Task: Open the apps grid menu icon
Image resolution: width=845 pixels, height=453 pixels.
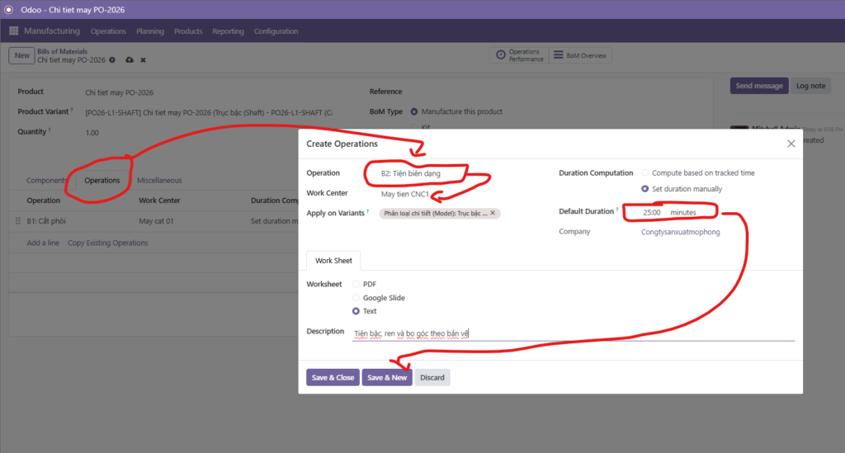Action: coord(13,31)
